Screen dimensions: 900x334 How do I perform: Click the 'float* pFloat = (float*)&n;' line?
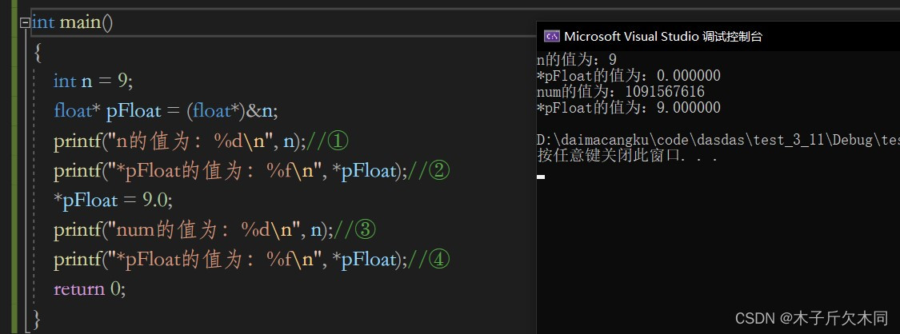(x=165, y=111)
